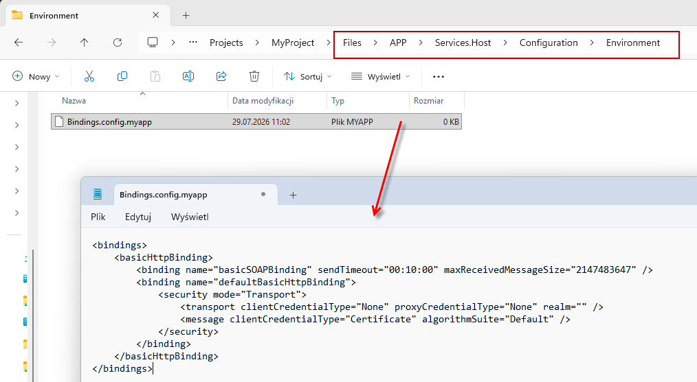Go to Configuration in breadcrumb
The width and height of the screenshot is (697, 382).
(549, 43)
